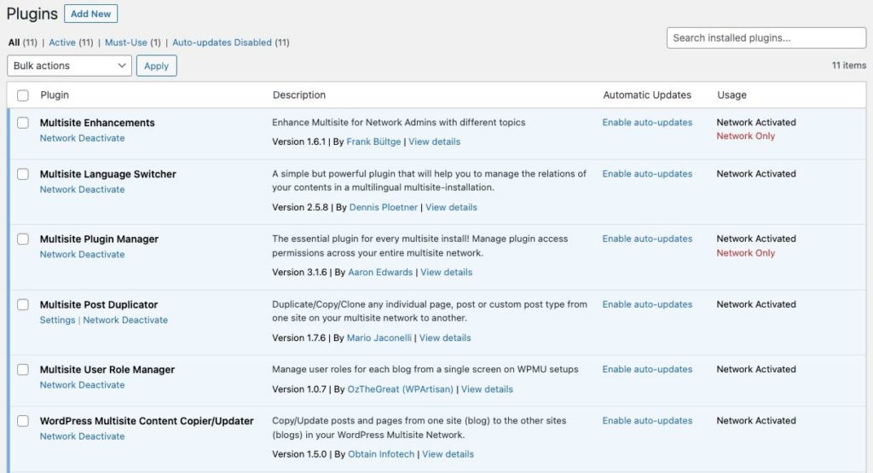Enable auto-updates for Content Copier/Updater plugin

tap(648, 421)
